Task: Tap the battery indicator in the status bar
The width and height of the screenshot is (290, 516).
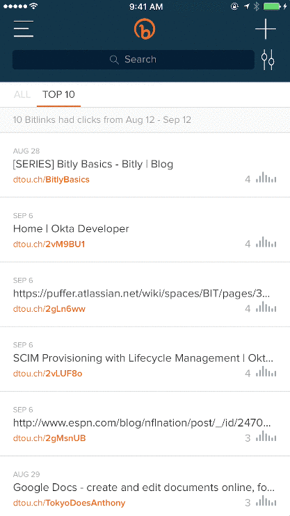Action: tap(271, 6)
